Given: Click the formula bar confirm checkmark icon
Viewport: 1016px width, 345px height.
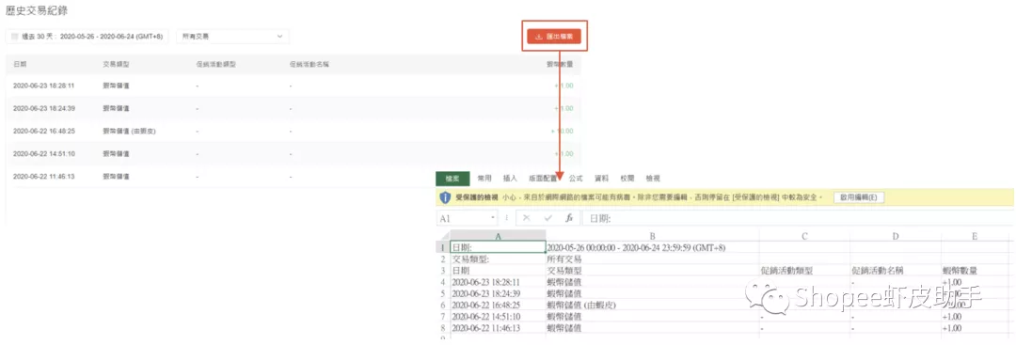Looking at the screenshot, I should [548, 218].
